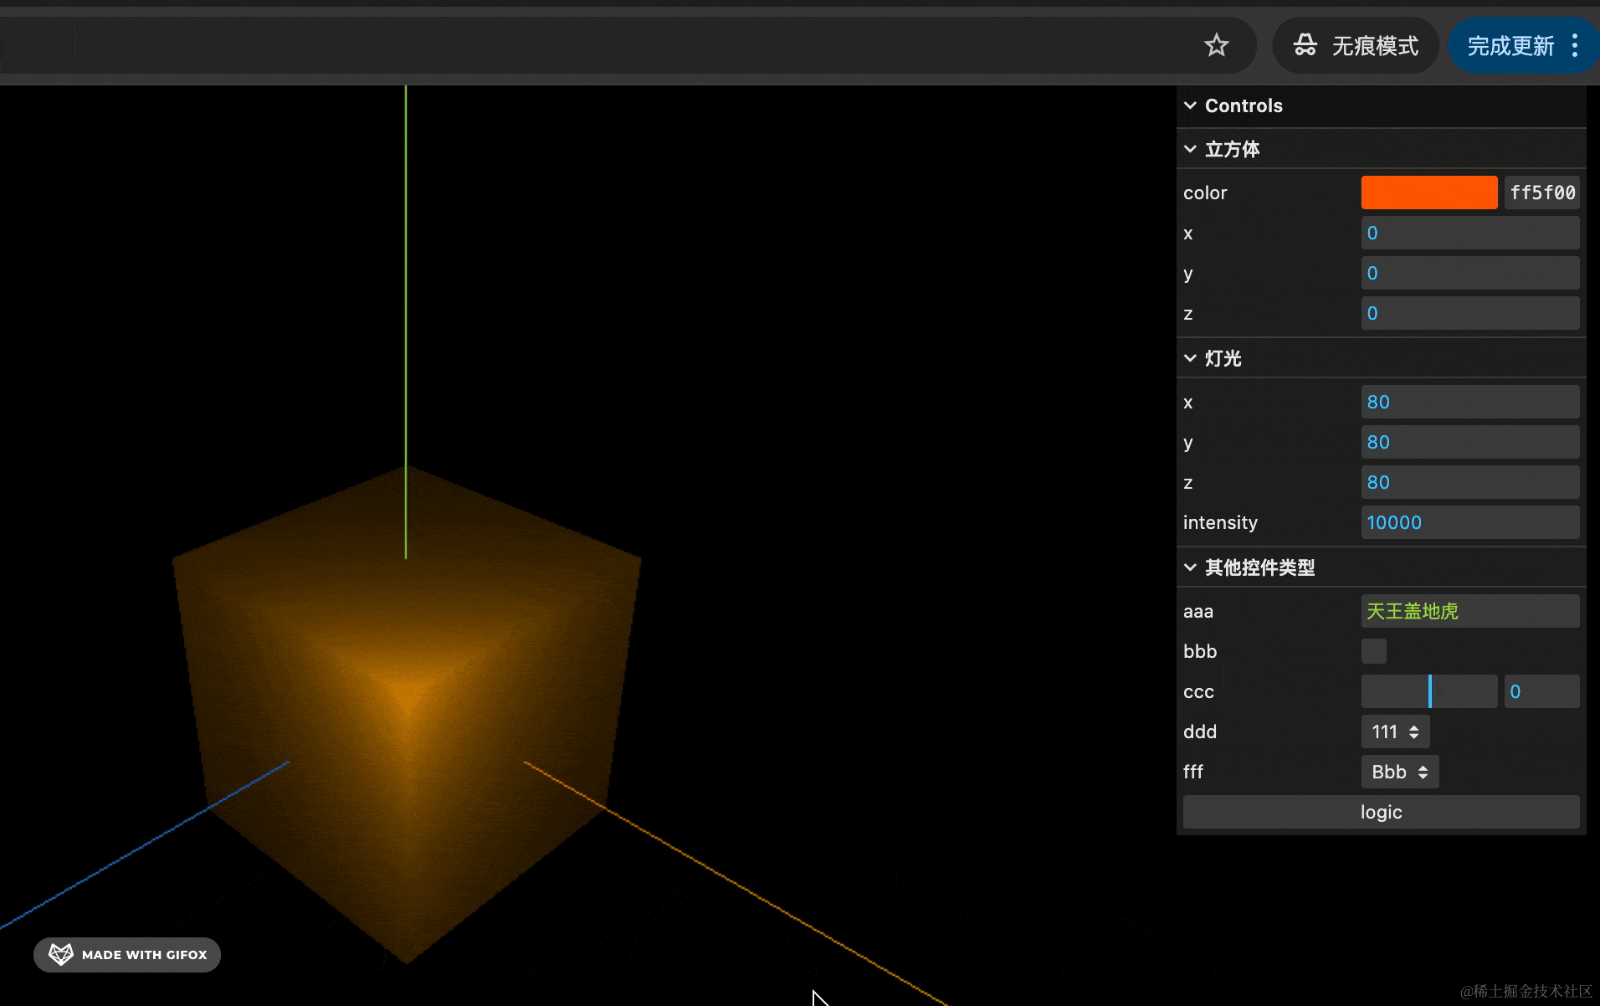Click the 完成更新 update button
The width and height of the screenshot is (1600, 1006).
tap(1510, 45)
